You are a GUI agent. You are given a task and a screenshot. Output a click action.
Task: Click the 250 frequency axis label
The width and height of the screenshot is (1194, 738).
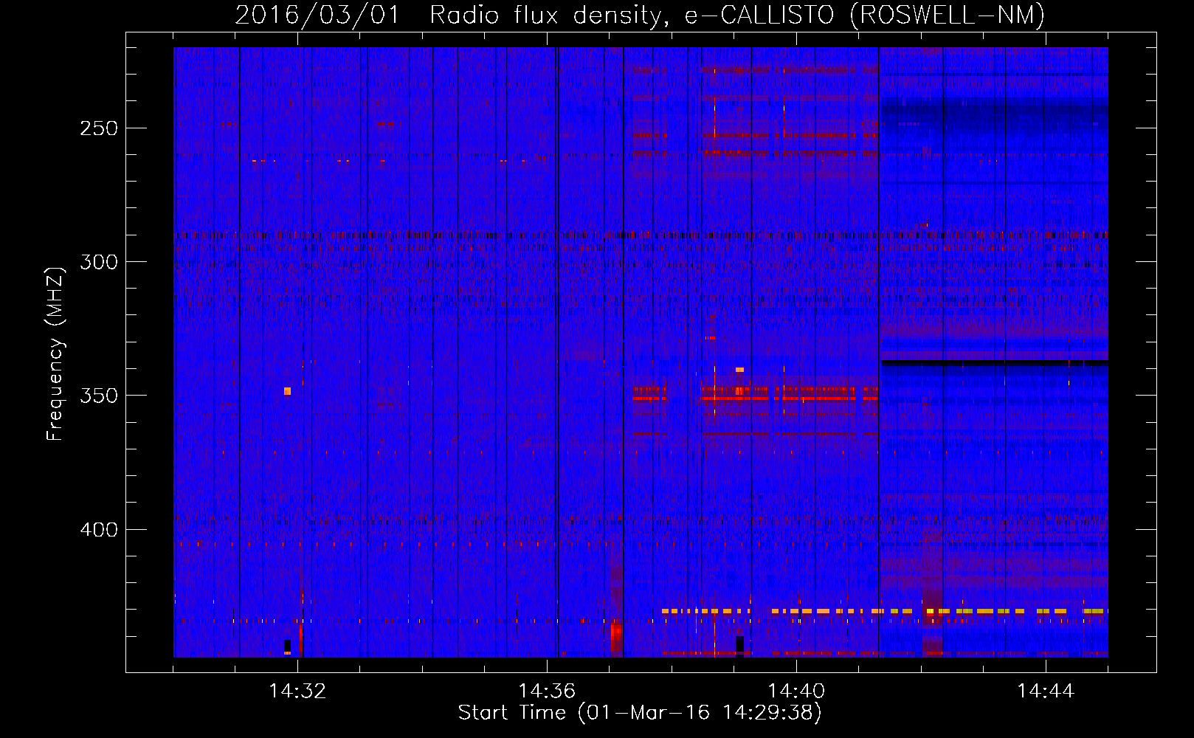(x=99, y=128)
